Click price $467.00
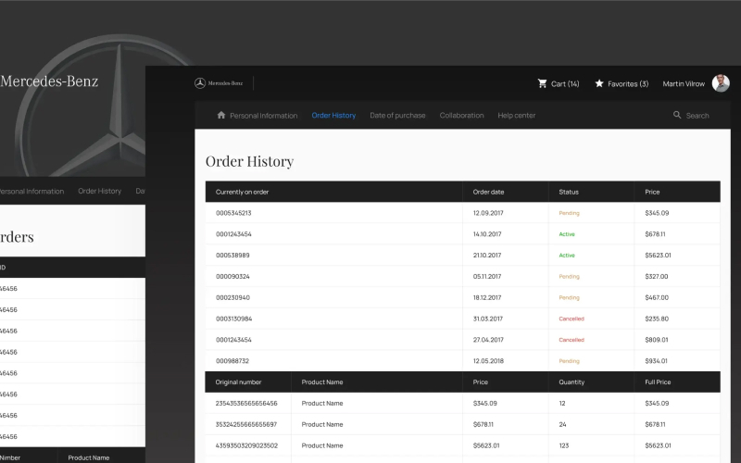The width and height of the screenshot is (741, 463). (657, 297)
